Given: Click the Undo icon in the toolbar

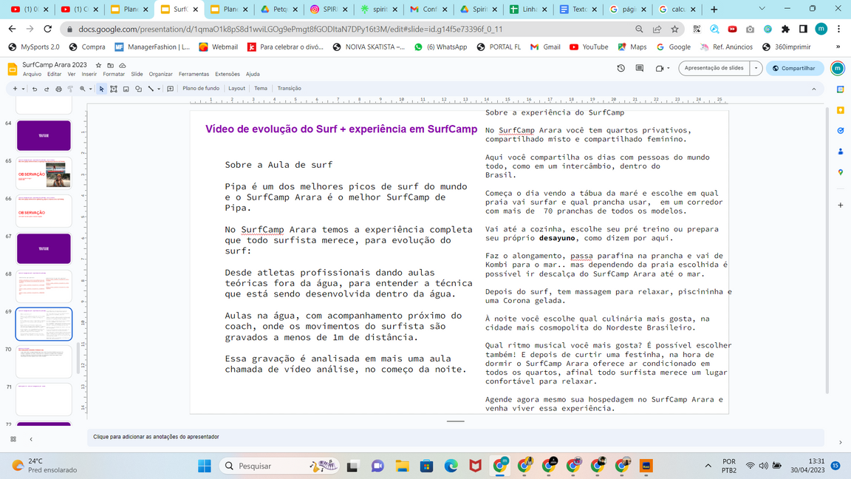Looking at the screenshot, I should 35,89.
